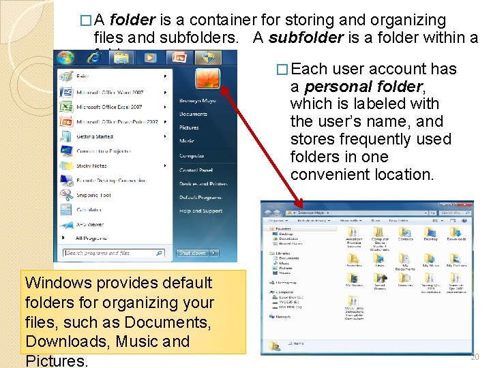Image resolution: width=491 pixels, height=368 pixels.
Task: Expand All Programs list
Action: coord(85,238)
